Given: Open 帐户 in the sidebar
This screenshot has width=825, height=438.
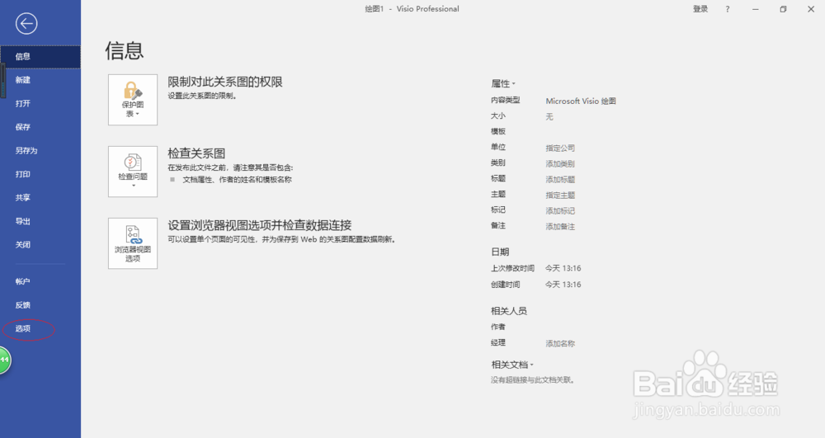Looking at the screenshot, I should pos(40,282).
